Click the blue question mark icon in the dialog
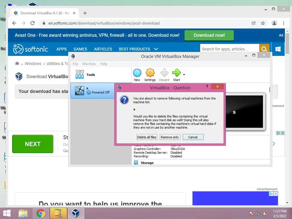292x219 pixels. [124, 100]
